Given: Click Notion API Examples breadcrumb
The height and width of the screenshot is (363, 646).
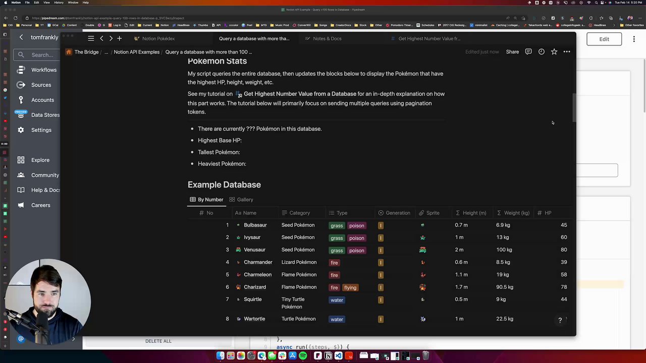Looking at the screenshot, I should pyautogui.click(x=136, y=52).
